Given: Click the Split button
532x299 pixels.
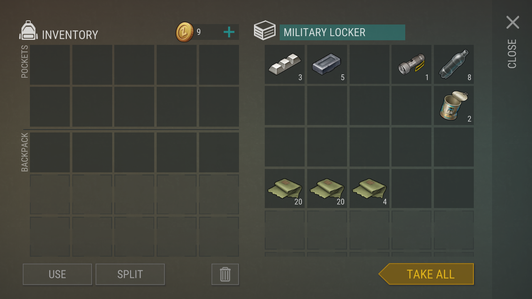Looking at the screenshot, I should click(x=130, y=274).
